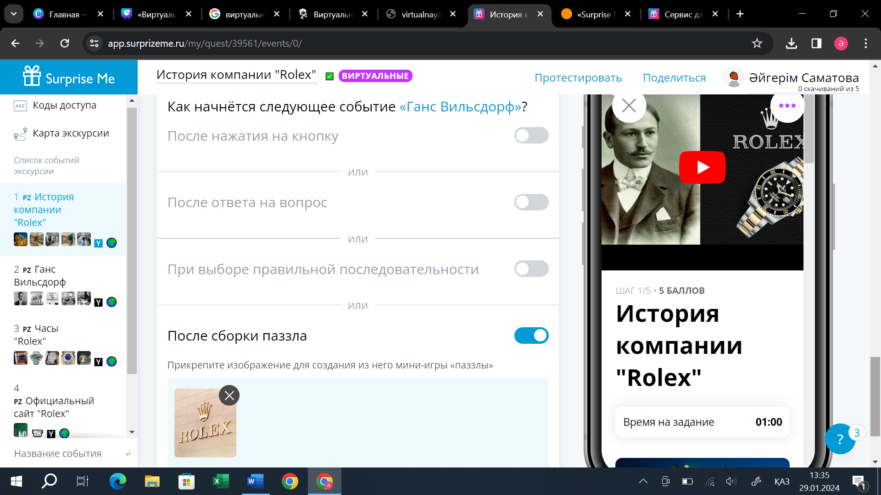
Task: Play the YouTube video in preview
Action: pyautogui.click(x=702, y=167)
